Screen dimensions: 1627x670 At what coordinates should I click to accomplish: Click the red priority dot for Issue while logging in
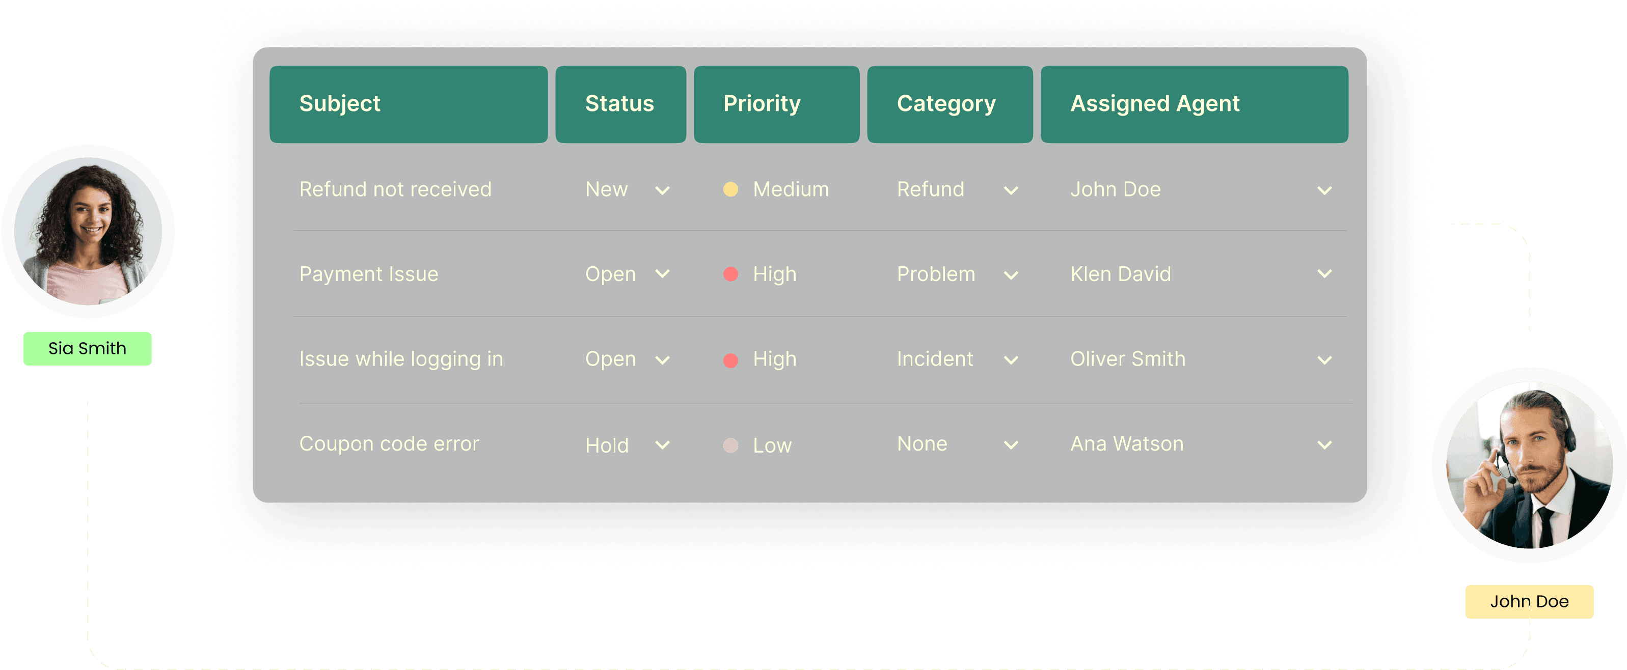click(731, 359)
